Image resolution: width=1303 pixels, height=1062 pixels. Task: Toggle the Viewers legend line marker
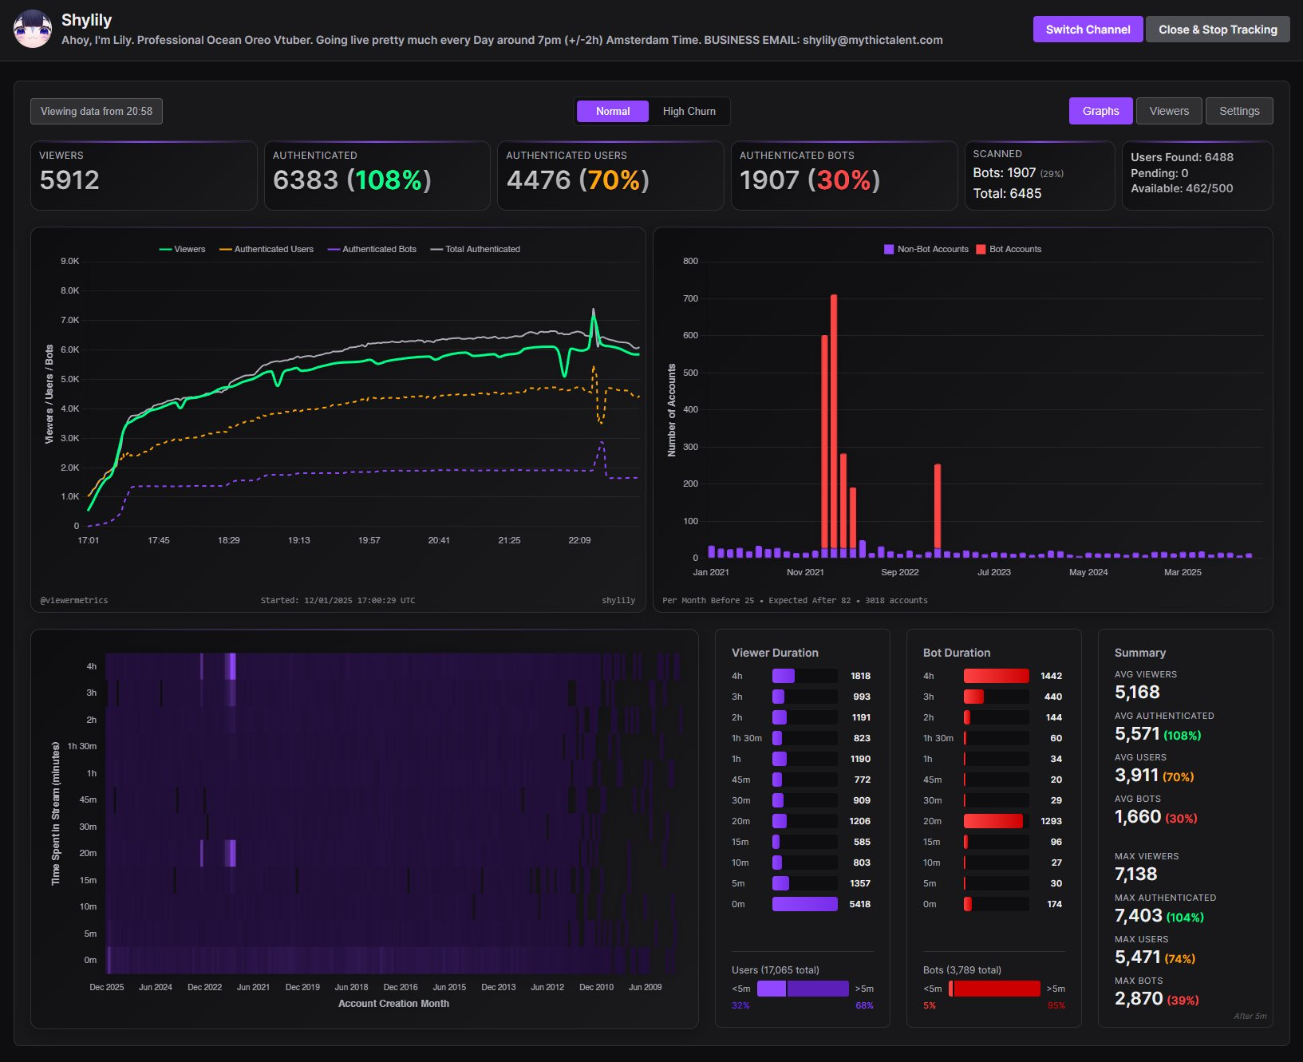166,249
